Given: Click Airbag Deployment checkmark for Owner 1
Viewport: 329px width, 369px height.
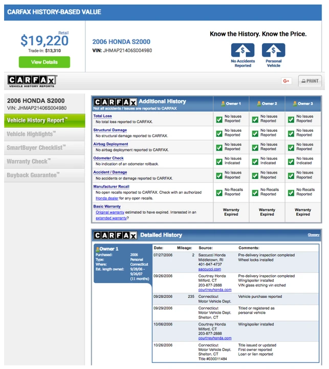Looking at the screenshot, I should pos(220,148).
